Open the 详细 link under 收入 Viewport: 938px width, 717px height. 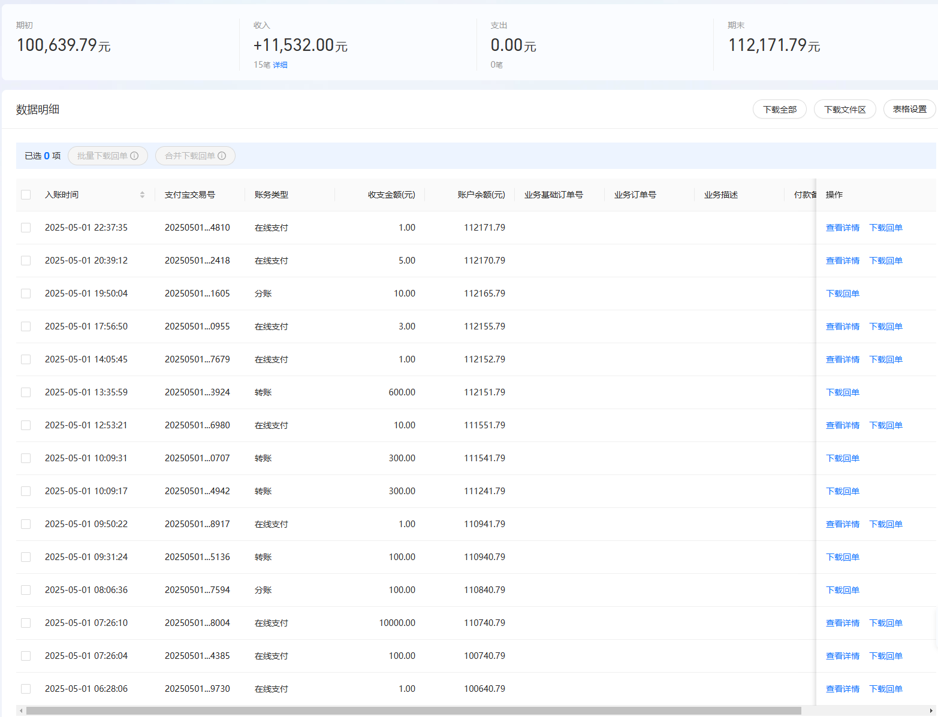pos(281,65)
